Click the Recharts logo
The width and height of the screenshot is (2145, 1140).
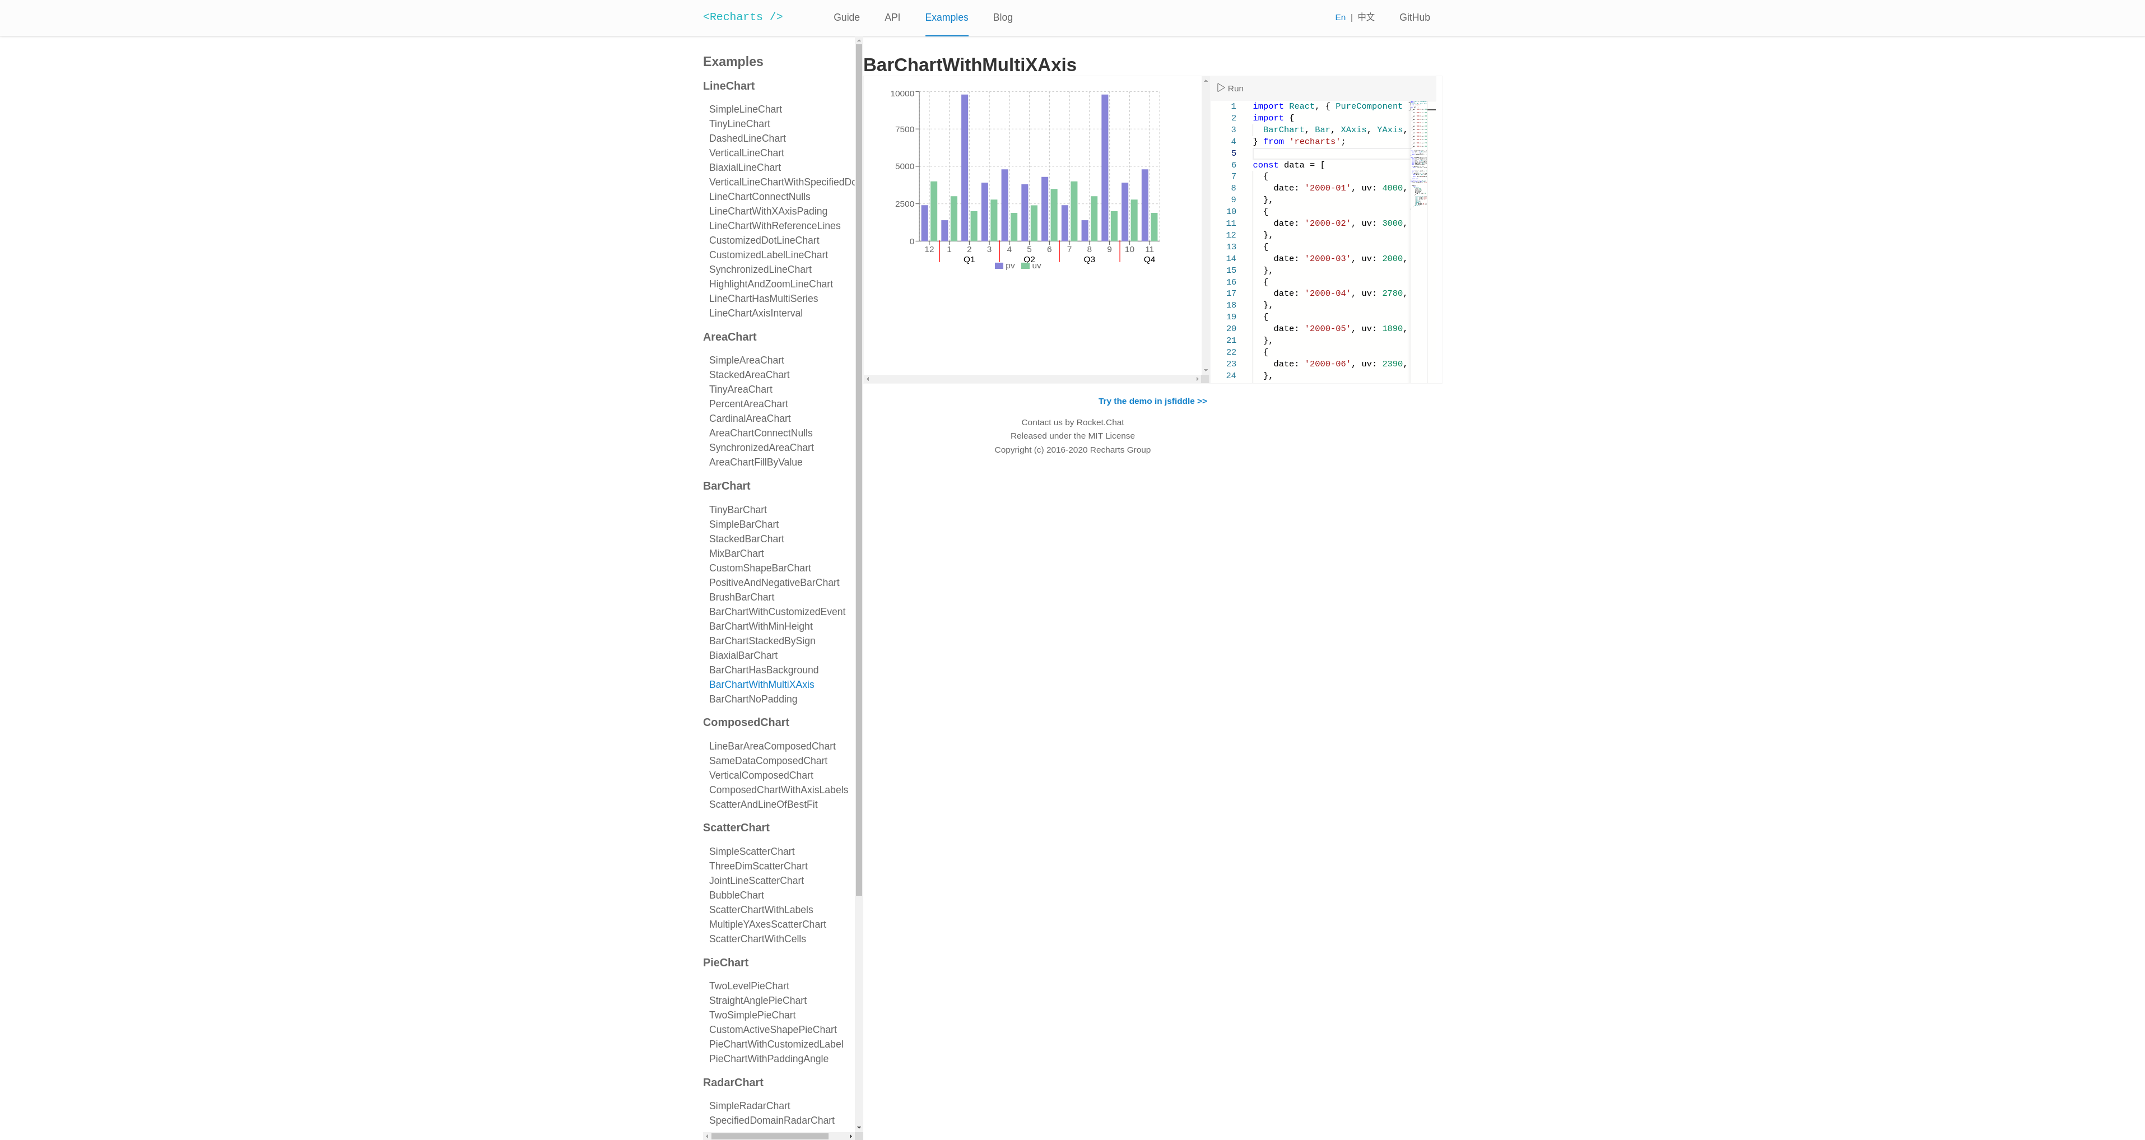[x=742, y=17]
